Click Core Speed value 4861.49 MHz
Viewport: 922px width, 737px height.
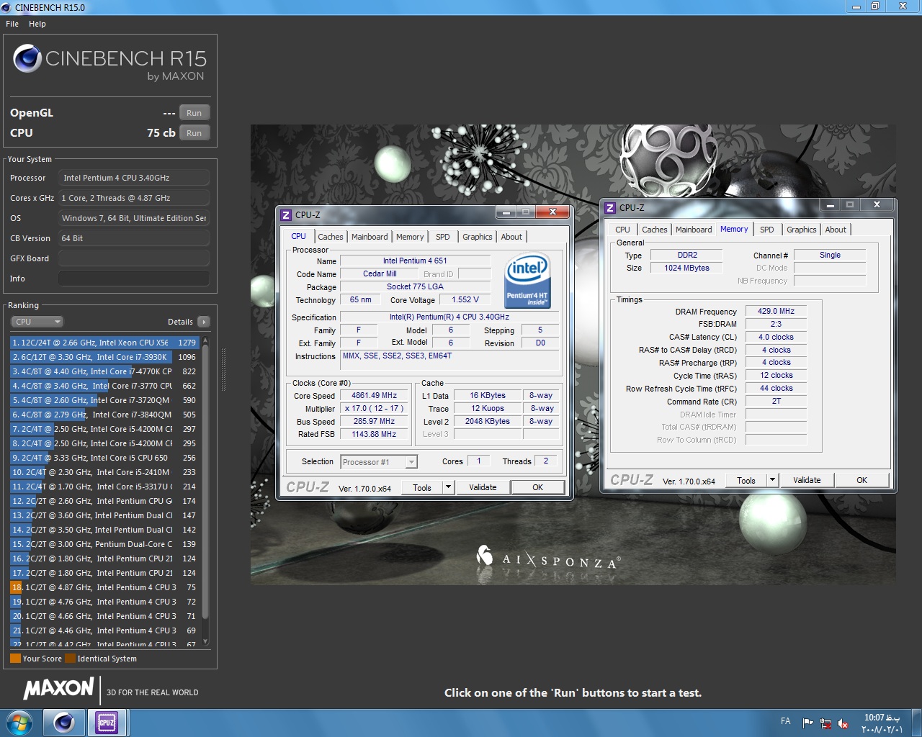374,395
